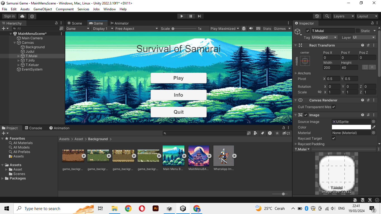Open the GameObject menu

42,9
